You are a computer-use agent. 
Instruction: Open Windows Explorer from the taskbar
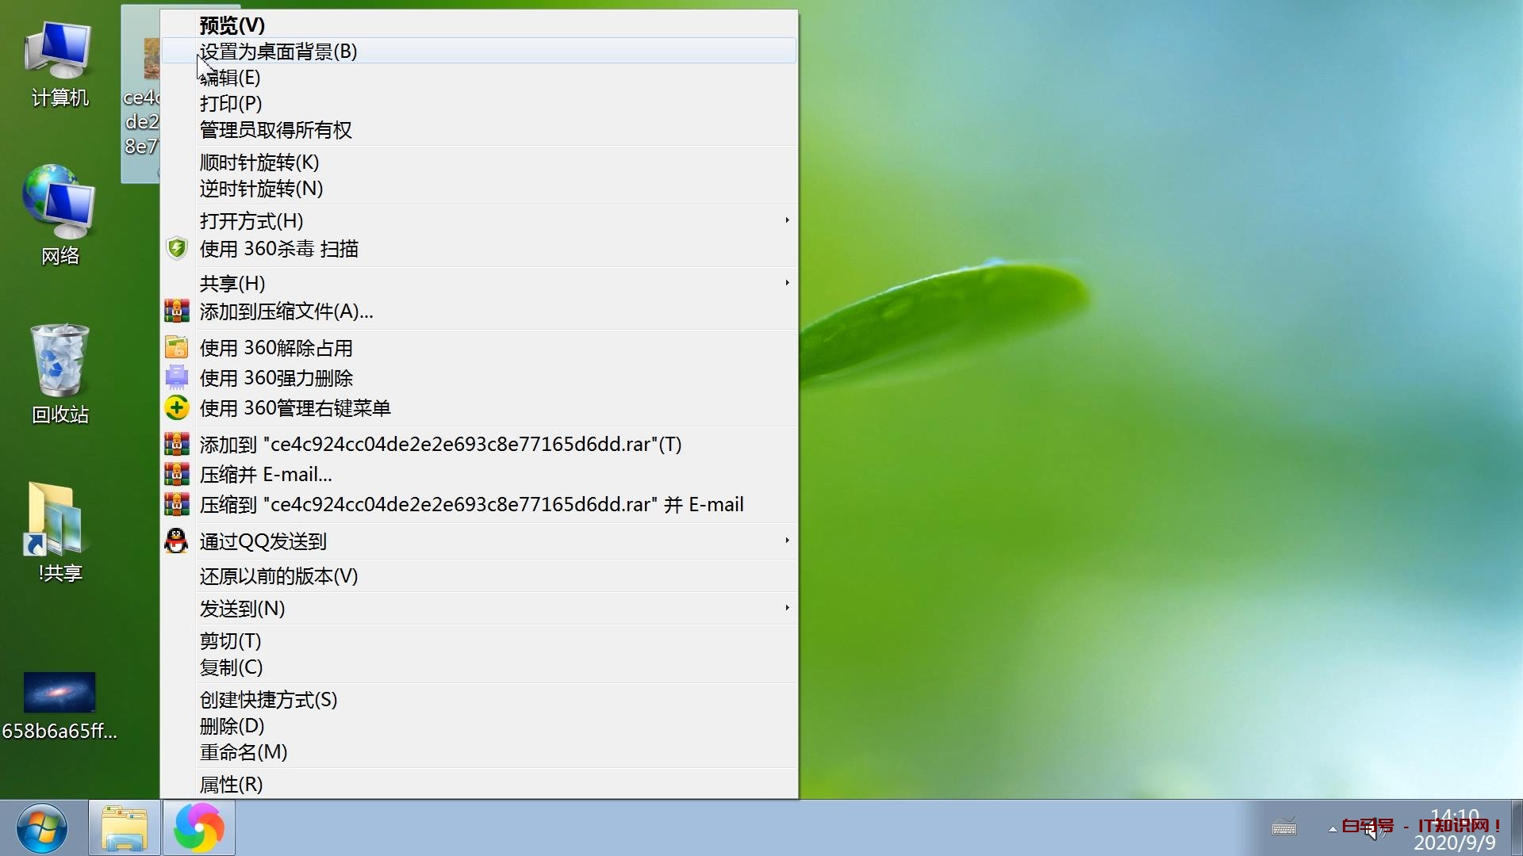pos(124,828)
